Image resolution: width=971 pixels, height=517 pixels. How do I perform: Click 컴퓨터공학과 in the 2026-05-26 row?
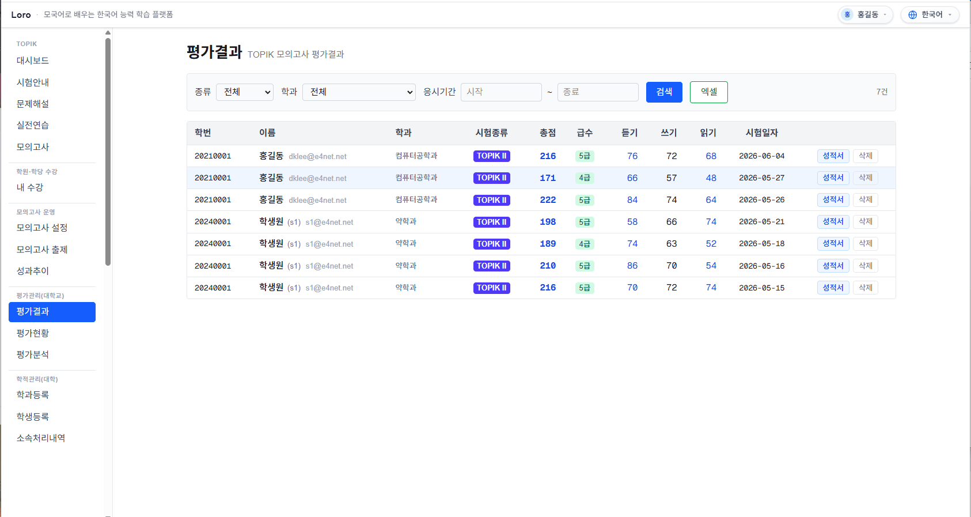pos(416,199)
